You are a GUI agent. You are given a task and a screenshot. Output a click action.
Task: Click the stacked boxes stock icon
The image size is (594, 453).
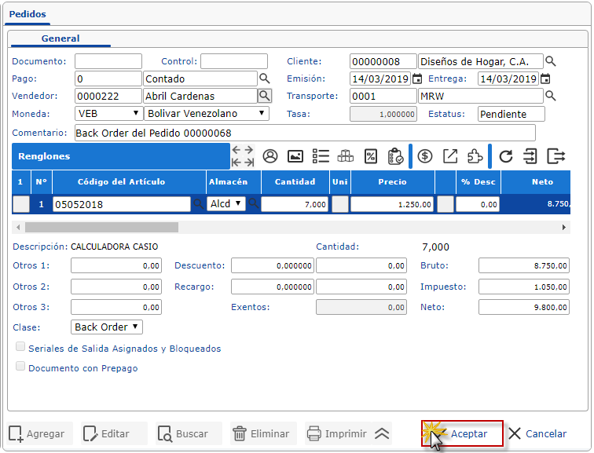(345, 156)
